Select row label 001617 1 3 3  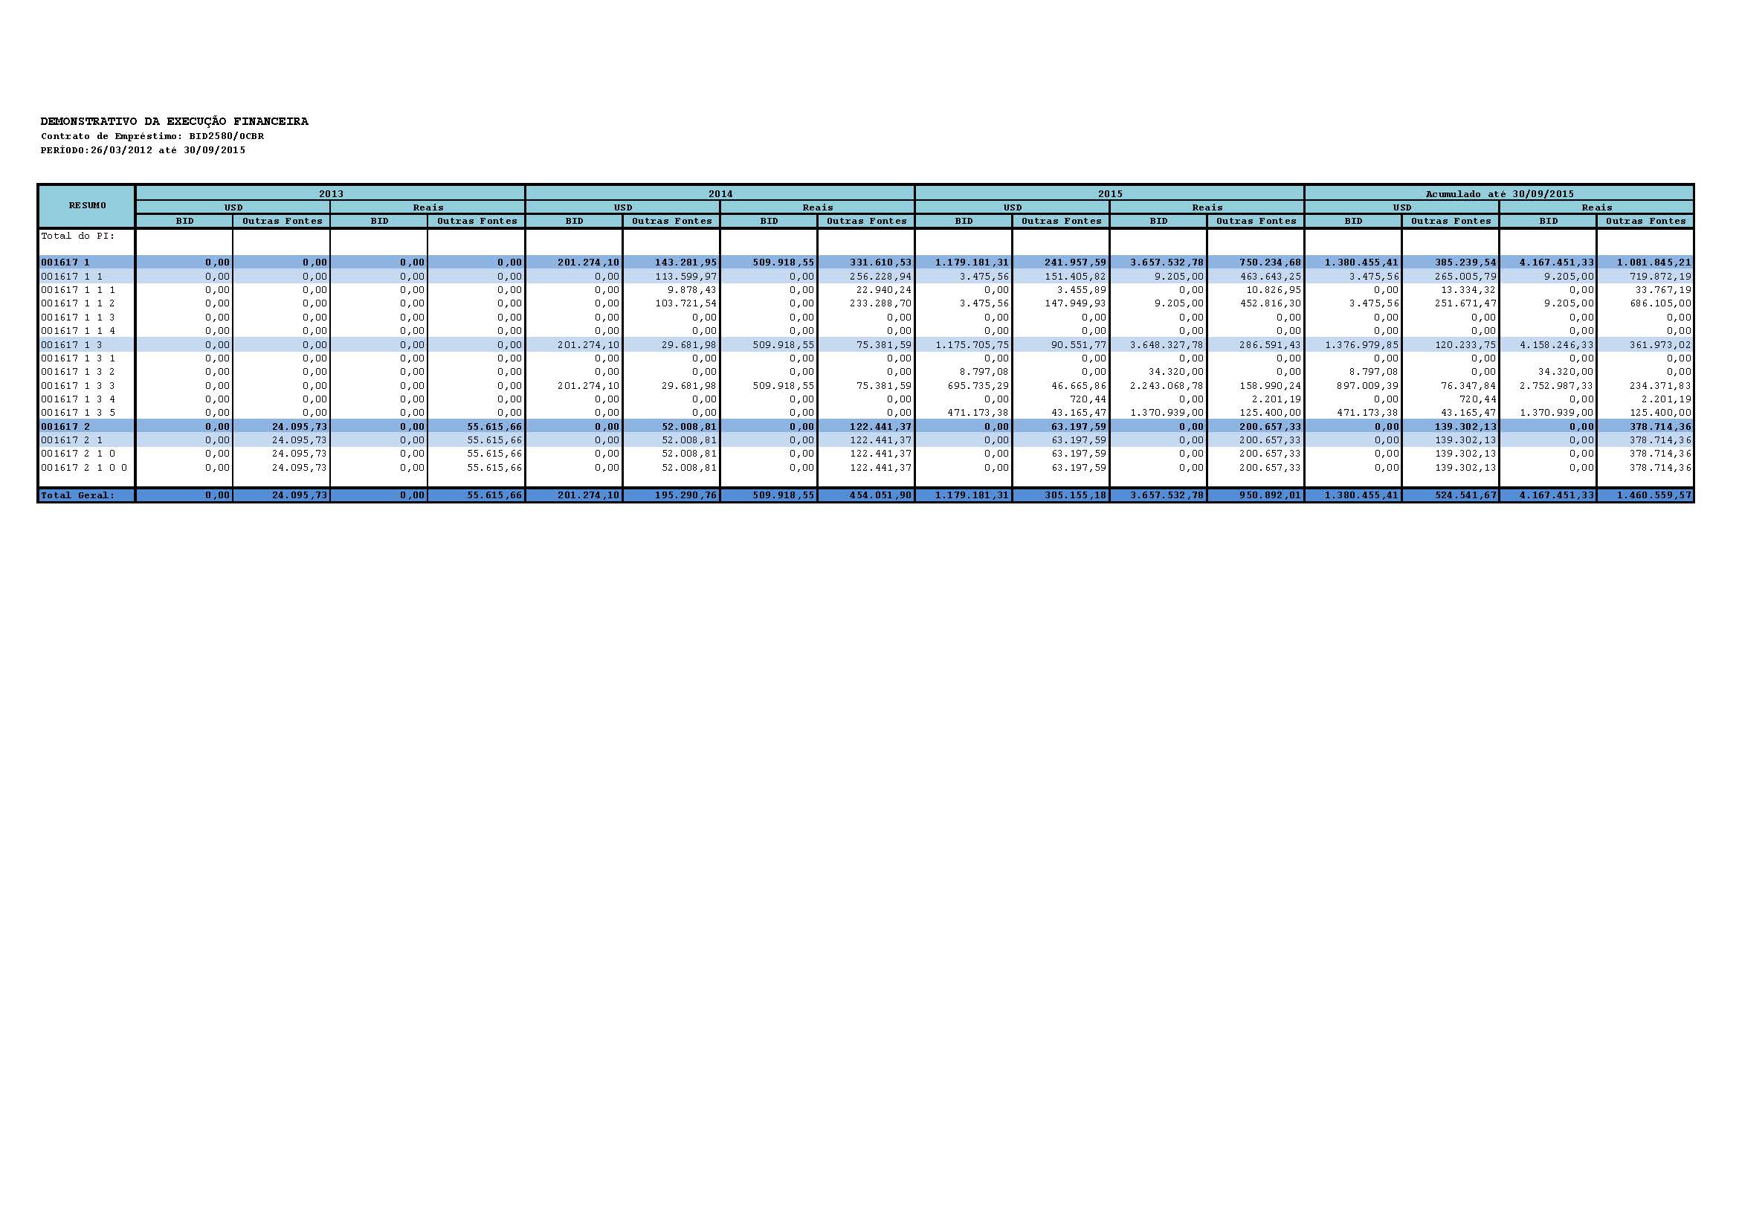click(x=78, y=385)
